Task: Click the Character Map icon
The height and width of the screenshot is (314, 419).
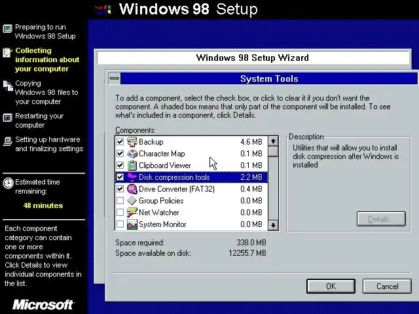Action: coord(132,154)
